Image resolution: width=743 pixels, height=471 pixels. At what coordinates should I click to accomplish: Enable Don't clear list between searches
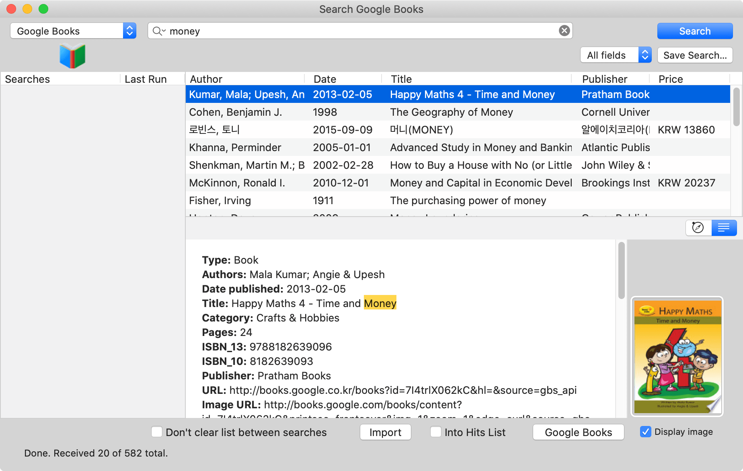pyautogui.click(x=157, y=432)
